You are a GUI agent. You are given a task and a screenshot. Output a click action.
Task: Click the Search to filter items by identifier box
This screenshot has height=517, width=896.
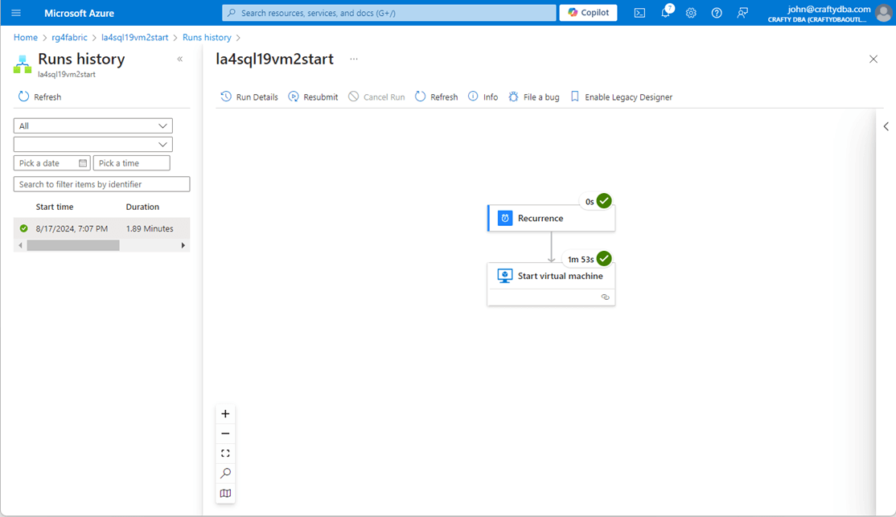coord(101,184)
